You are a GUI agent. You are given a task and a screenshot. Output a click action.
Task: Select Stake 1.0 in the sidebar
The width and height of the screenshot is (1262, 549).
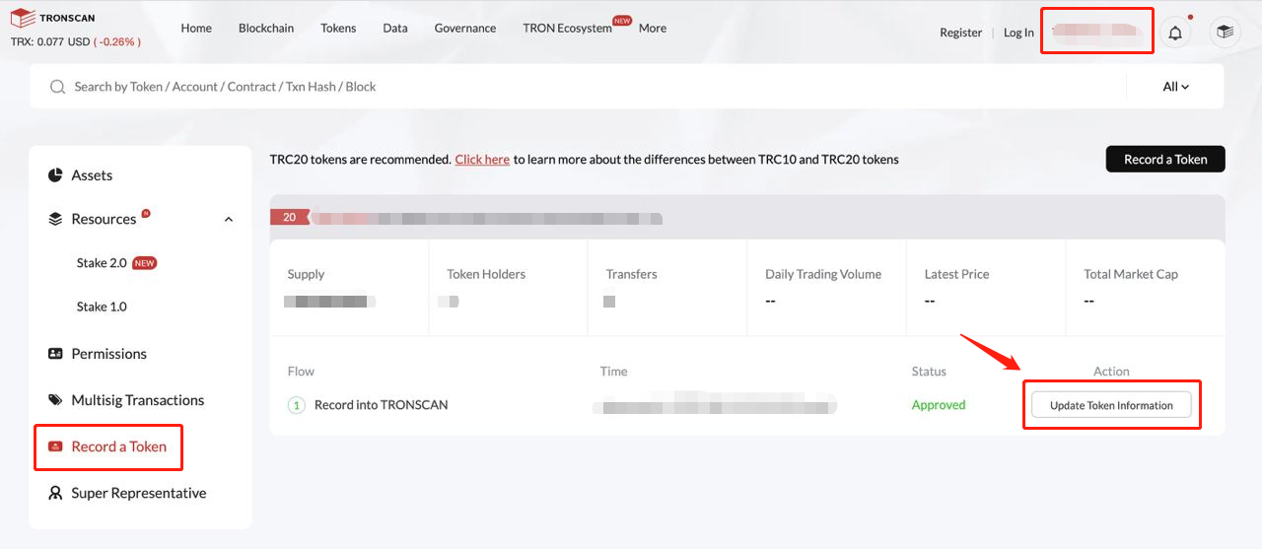(x=102, y=307)
